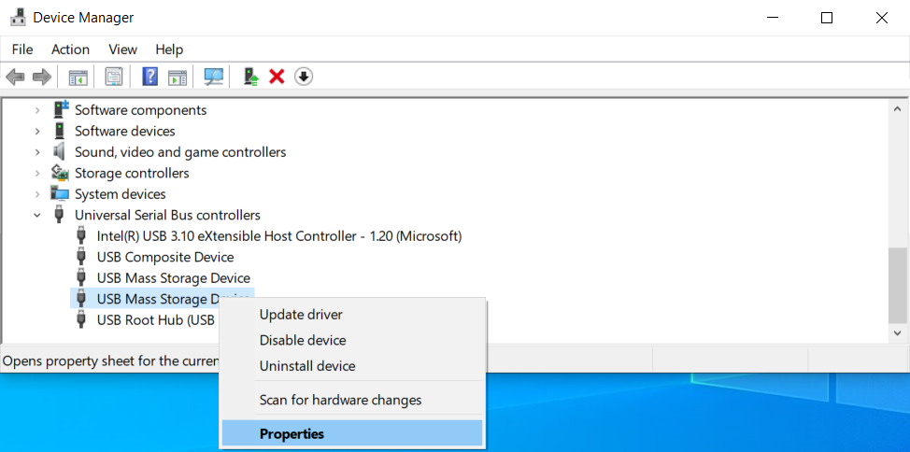The image size is (910, 452).
Task: Click the USB icon beside USB Root Hub
Action: pos(81,319)
